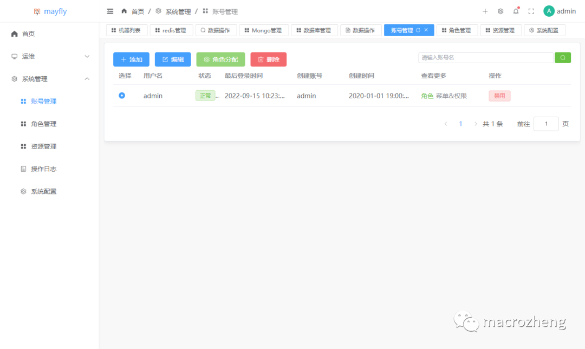Viewport: 585px width, 349px height.
Task: Open 操作日志 in the sidebar
Action: click(43, 169)
